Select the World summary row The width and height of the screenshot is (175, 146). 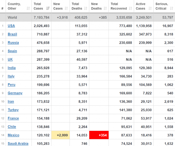tap(87, 18)
